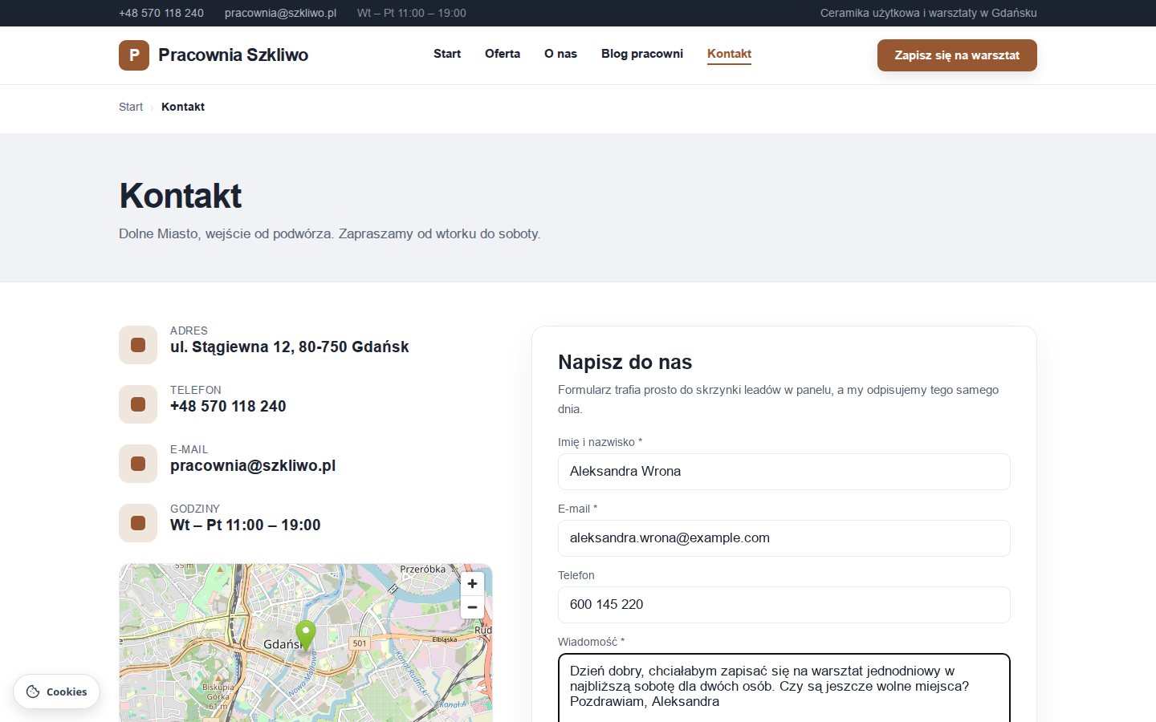This screenshot has height=722, width=1156.
Task: Click the Kontakt page heading
Action: [181, 196]
